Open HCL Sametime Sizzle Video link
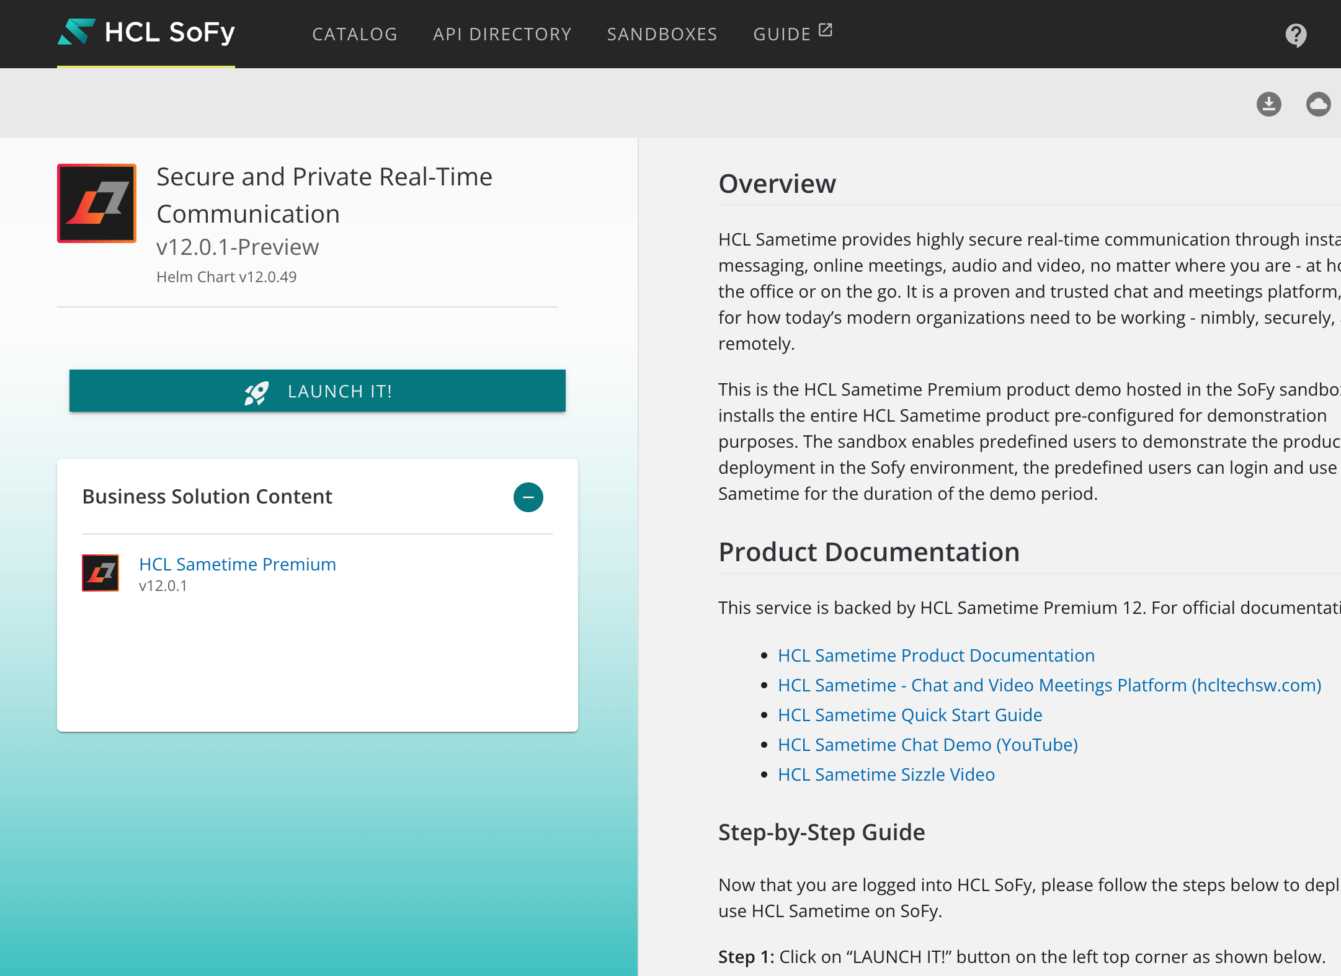The width and height of the screenshot is (1341, 976). [886, 774]
